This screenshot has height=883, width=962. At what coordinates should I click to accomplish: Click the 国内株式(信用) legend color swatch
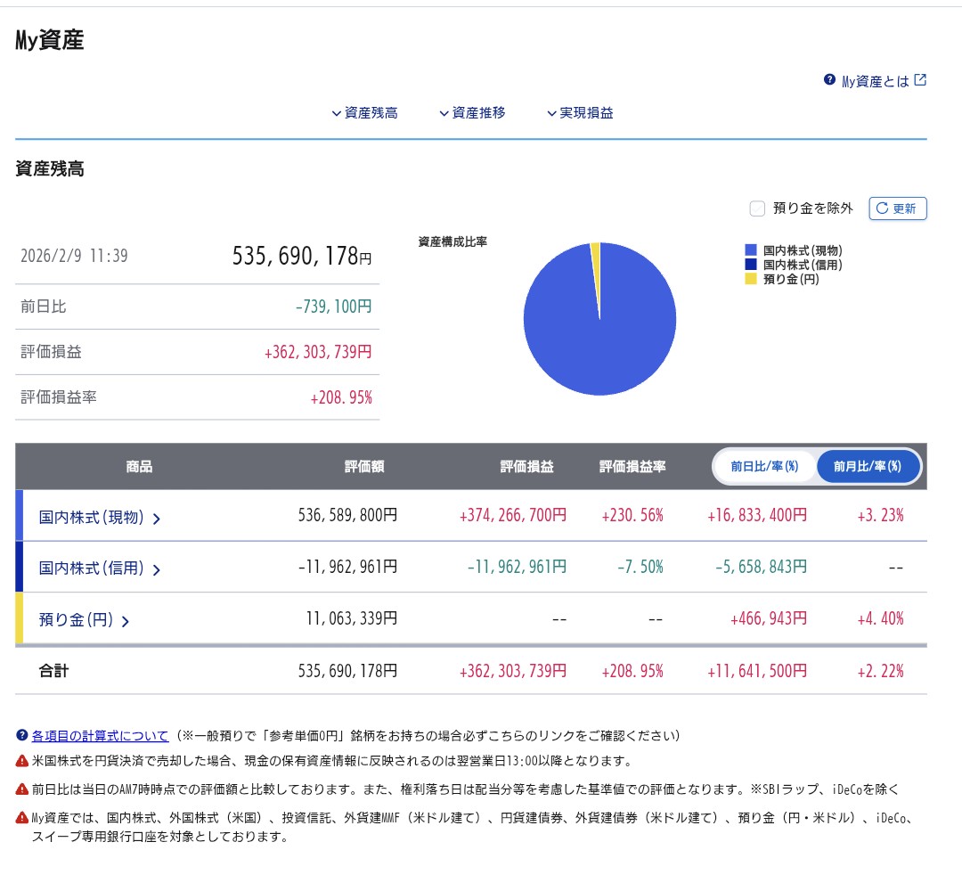click(751, 265)
